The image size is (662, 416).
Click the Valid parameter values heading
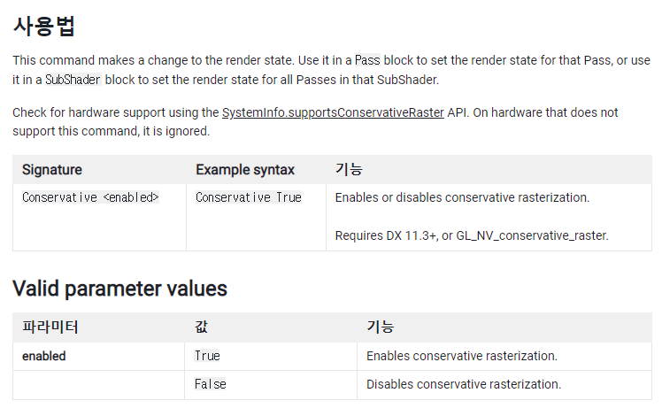coord(119,289)
